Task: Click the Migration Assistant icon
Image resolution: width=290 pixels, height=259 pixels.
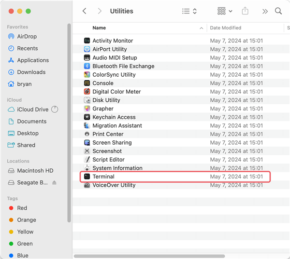Action: point(87,125)
